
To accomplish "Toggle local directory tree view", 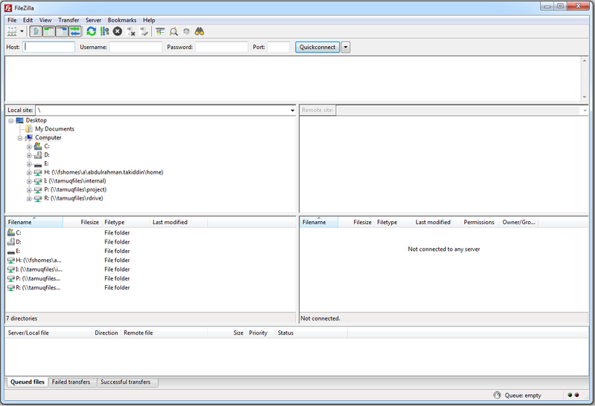I will point(49,32).
